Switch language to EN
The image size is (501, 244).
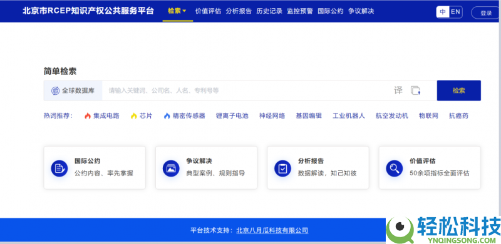456,12
